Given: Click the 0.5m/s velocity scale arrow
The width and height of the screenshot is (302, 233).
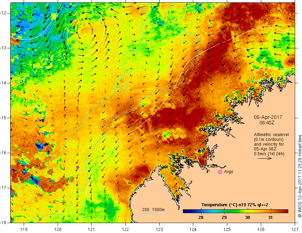Looking at the screenshot, I should pos(265,158).
